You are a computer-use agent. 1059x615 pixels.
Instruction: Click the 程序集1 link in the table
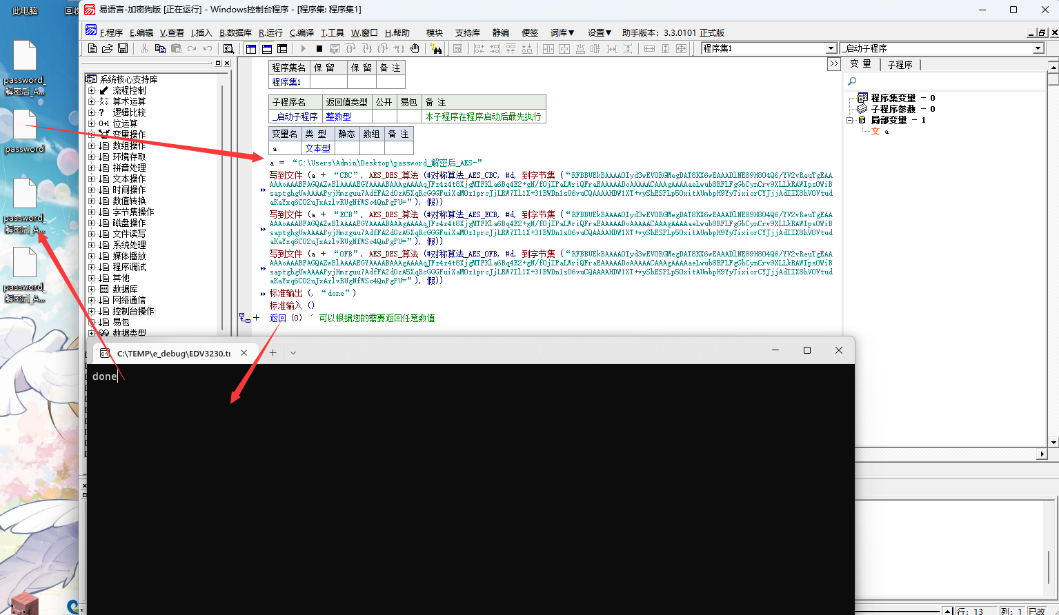(286, 82)
